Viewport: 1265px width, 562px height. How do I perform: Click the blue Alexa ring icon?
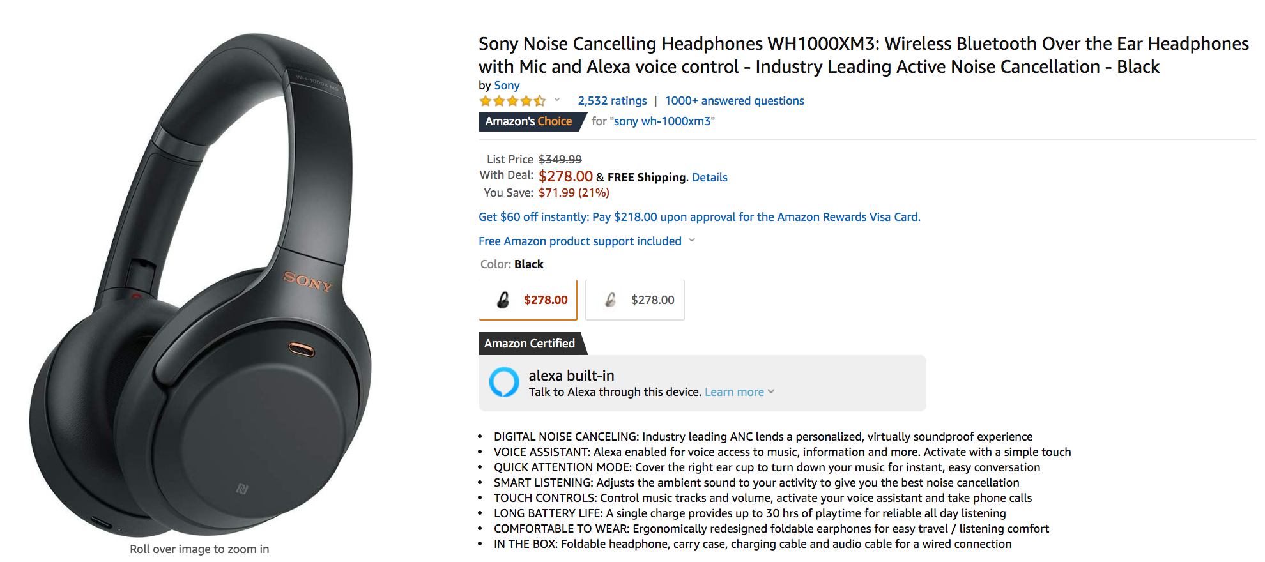point(504,383)
